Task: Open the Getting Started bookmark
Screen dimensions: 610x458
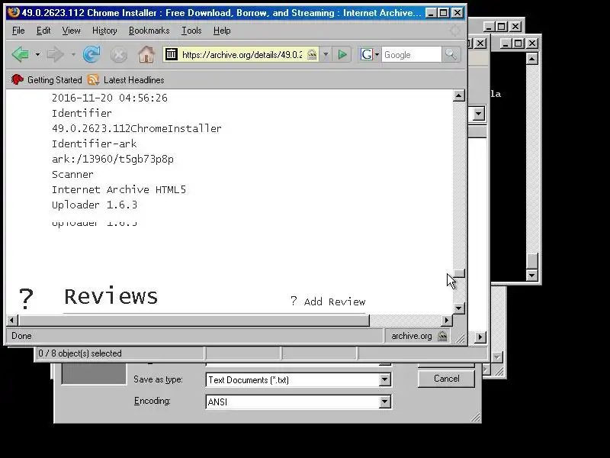Action: (47, 80)
